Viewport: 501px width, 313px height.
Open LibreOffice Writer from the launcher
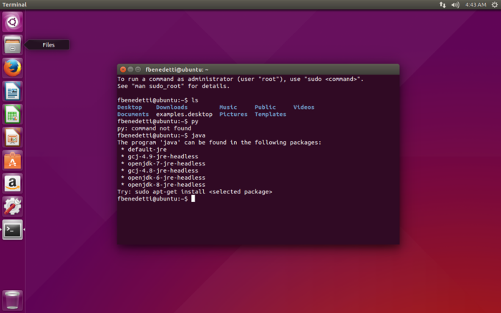12,91
